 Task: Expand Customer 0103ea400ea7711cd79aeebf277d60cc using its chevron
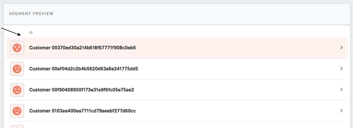click(x=341, y=111)
